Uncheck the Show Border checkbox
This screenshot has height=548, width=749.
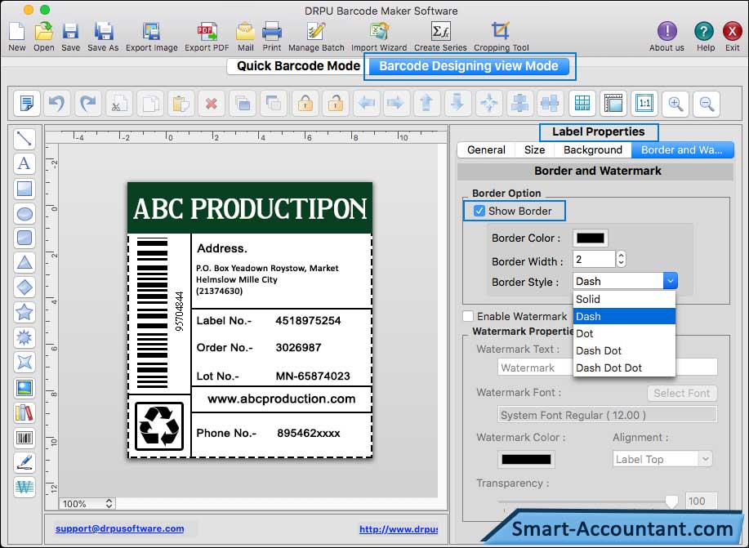[479, 211]
